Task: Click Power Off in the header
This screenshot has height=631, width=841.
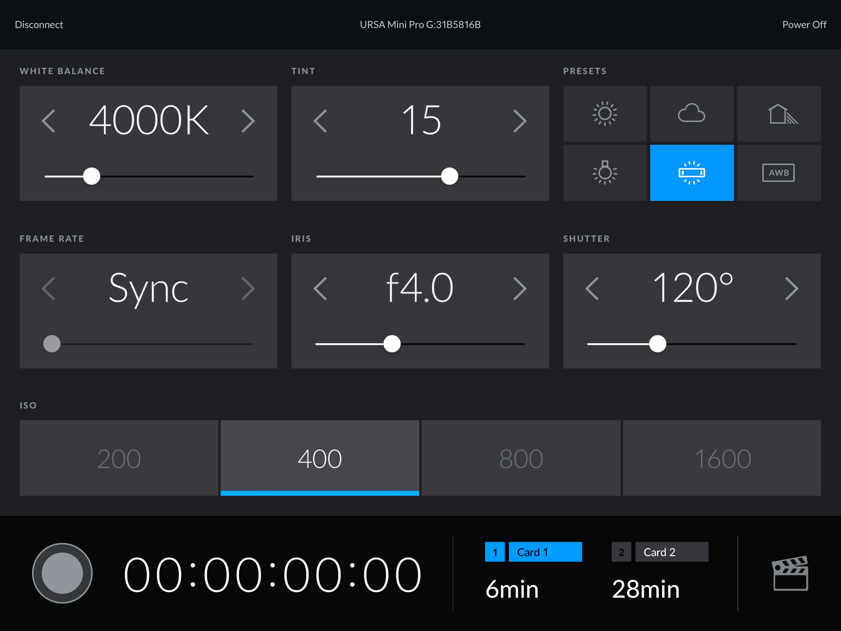Action: [x=804, y=25]
